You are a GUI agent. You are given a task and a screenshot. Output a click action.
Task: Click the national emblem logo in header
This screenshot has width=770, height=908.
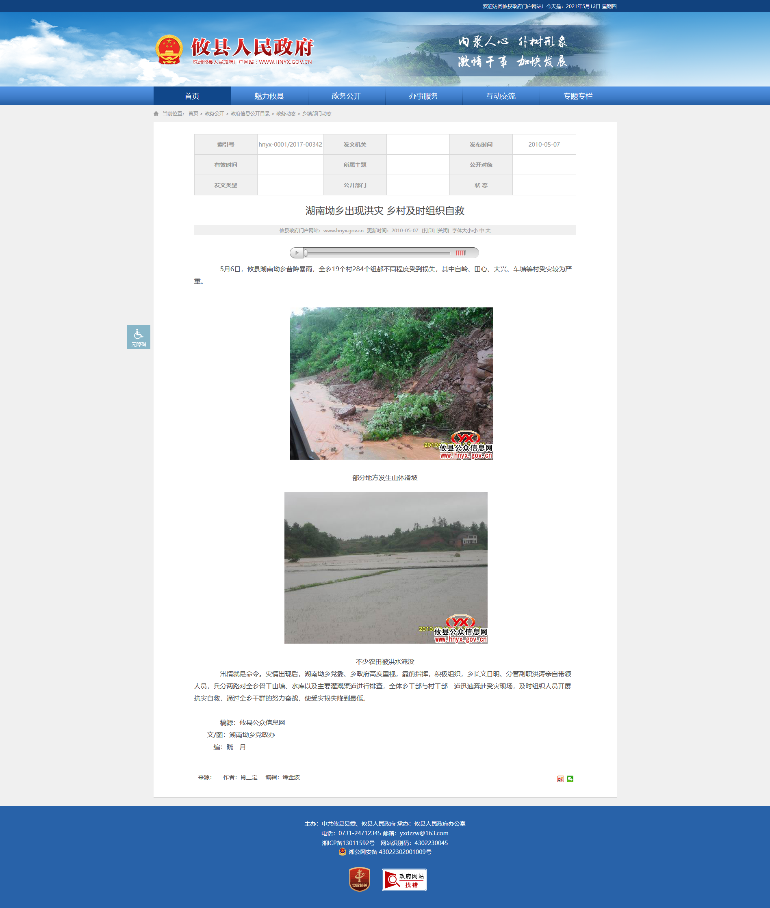(x=169, y=50)
